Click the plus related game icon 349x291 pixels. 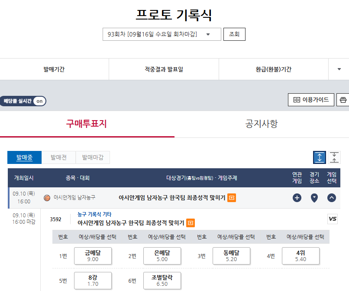[297, 198]
